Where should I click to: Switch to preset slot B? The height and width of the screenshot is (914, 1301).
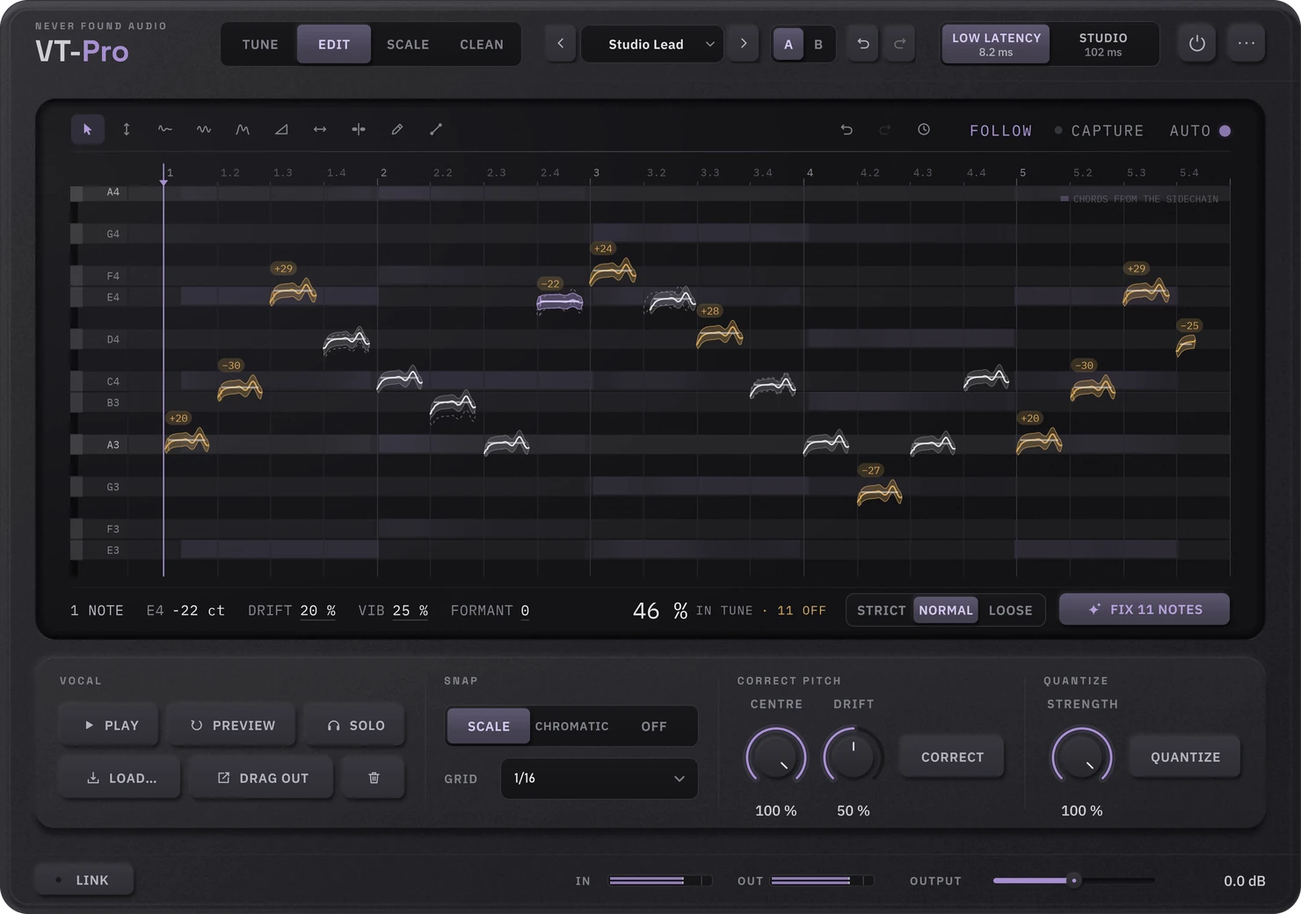(818, 44)
